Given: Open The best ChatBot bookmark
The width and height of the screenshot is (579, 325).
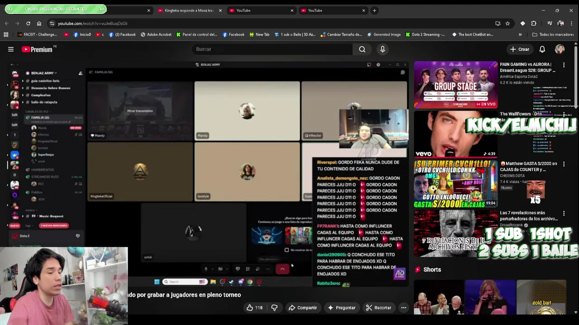Looking at the screenshot, I should click(473, 34).
